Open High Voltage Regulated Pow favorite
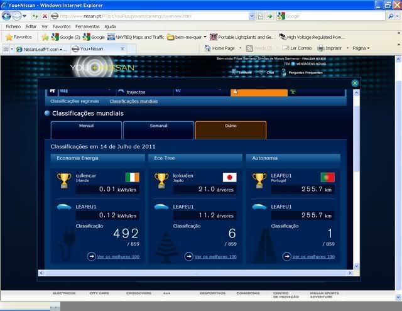402x311 pixels. [312, 37]
